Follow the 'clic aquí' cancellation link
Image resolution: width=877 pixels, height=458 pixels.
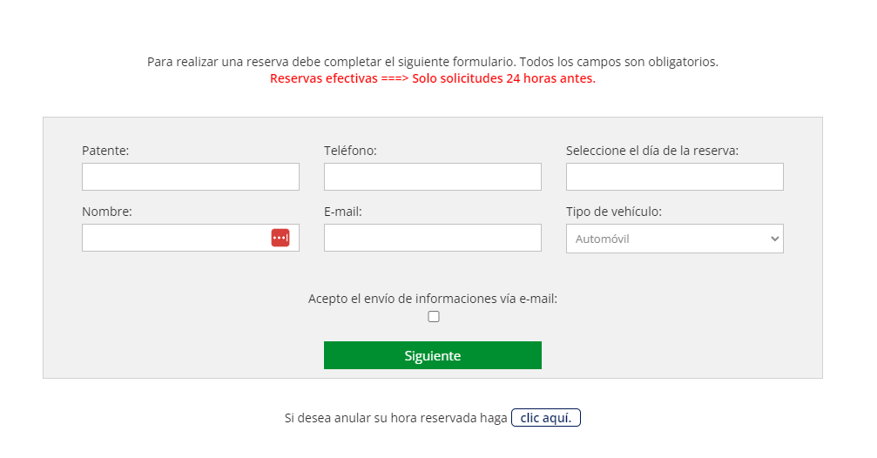tap(545, 418)
